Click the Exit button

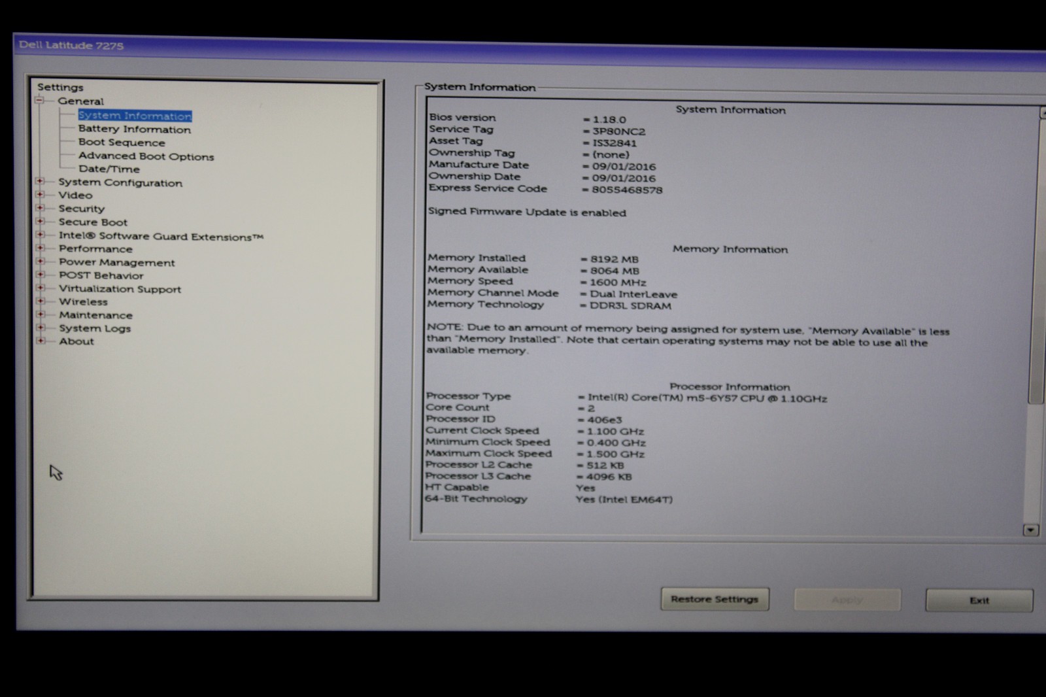[x=979, y=600]
